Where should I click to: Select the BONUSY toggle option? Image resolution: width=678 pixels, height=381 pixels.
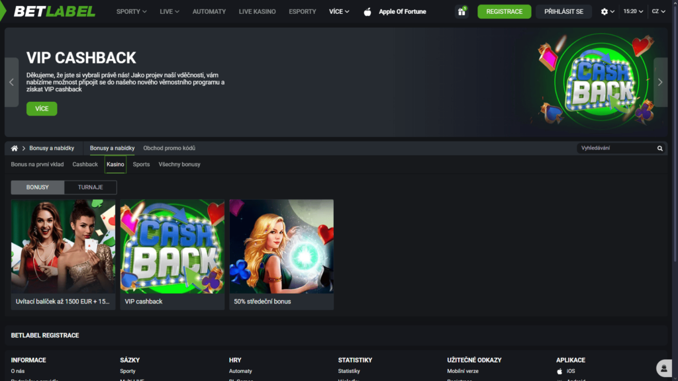click(36, 187)
